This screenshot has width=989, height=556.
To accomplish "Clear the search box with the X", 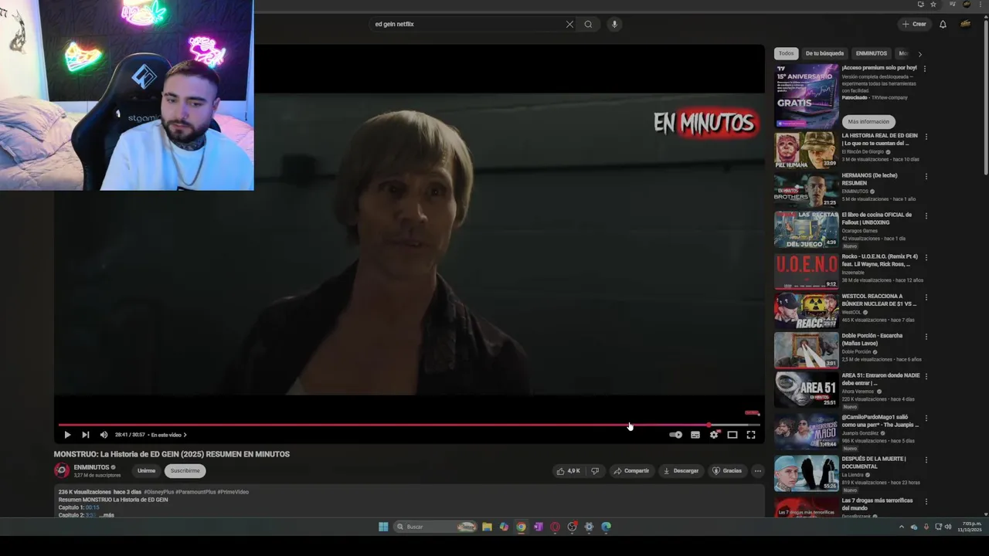I will (570, 24).
